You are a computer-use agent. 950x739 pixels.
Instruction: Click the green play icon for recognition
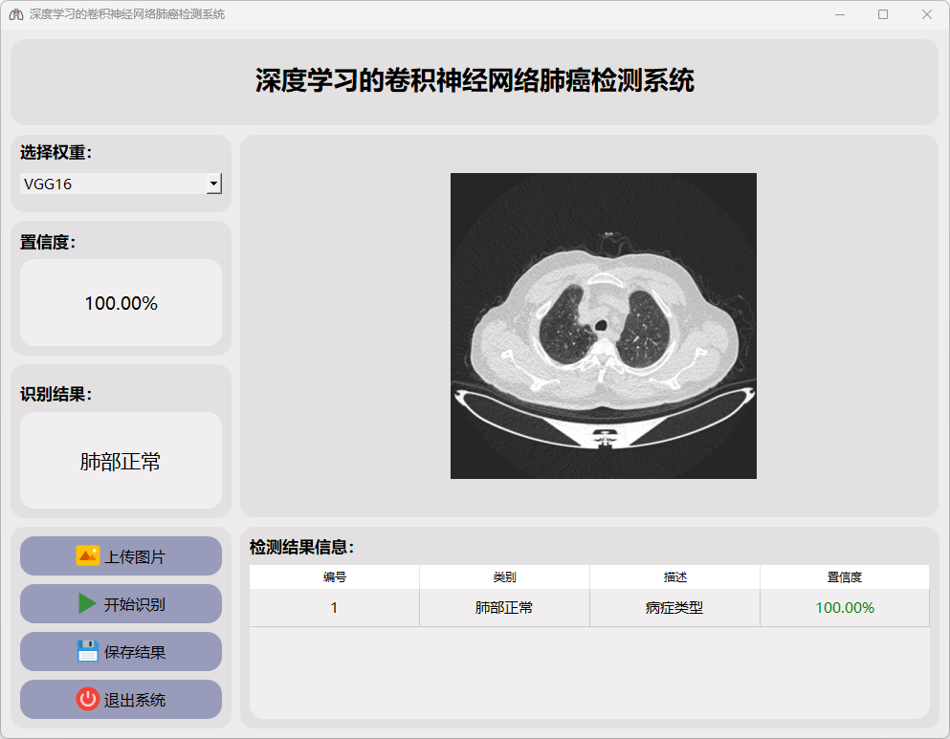(87, 604)
